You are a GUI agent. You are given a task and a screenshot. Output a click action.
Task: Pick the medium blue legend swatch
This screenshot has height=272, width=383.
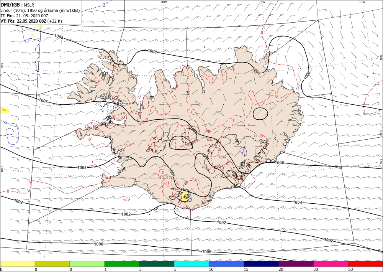(226, 264)
